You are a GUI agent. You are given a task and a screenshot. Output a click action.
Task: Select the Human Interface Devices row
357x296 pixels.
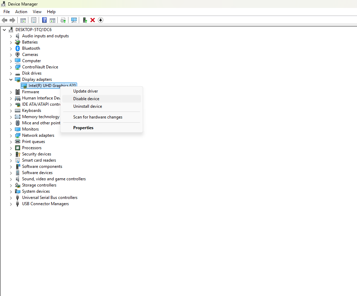click(x=41, y=98)
